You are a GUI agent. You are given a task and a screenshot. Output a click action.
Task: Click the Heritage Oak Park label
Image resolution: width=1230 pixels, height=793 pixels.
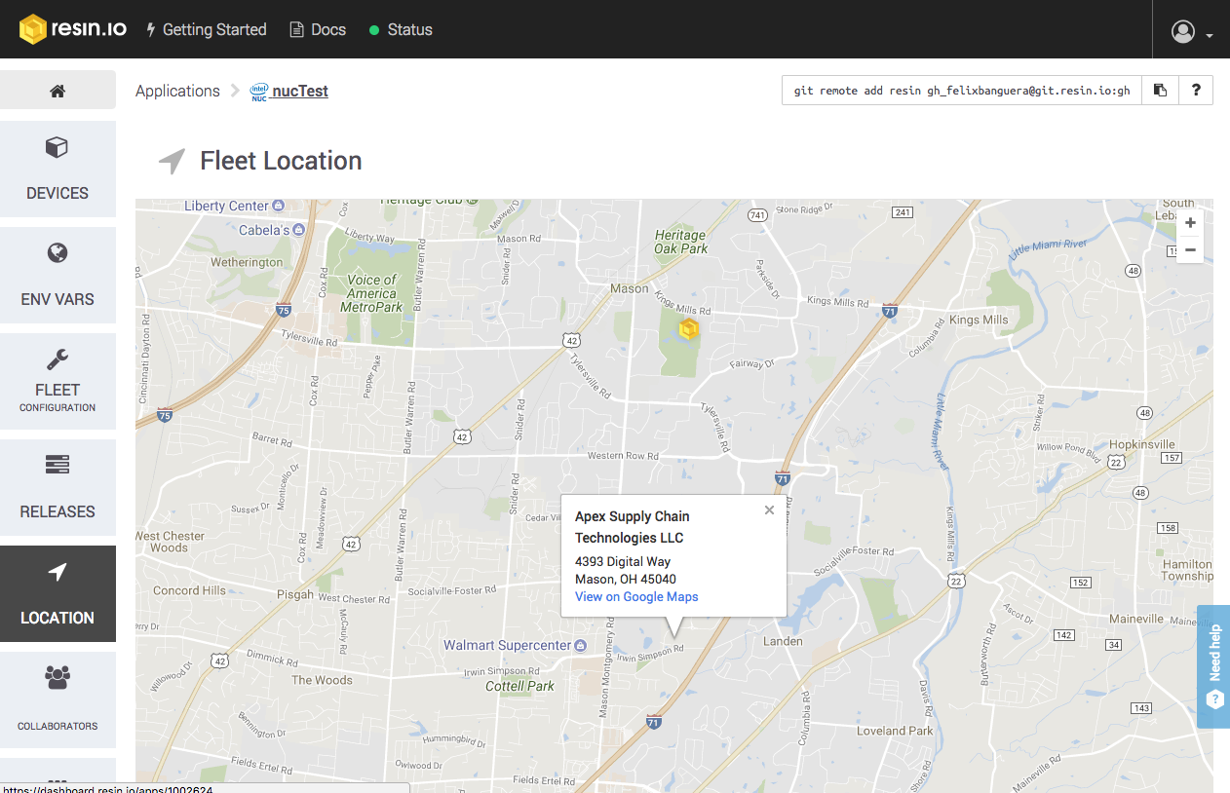[x=680, y=242]
